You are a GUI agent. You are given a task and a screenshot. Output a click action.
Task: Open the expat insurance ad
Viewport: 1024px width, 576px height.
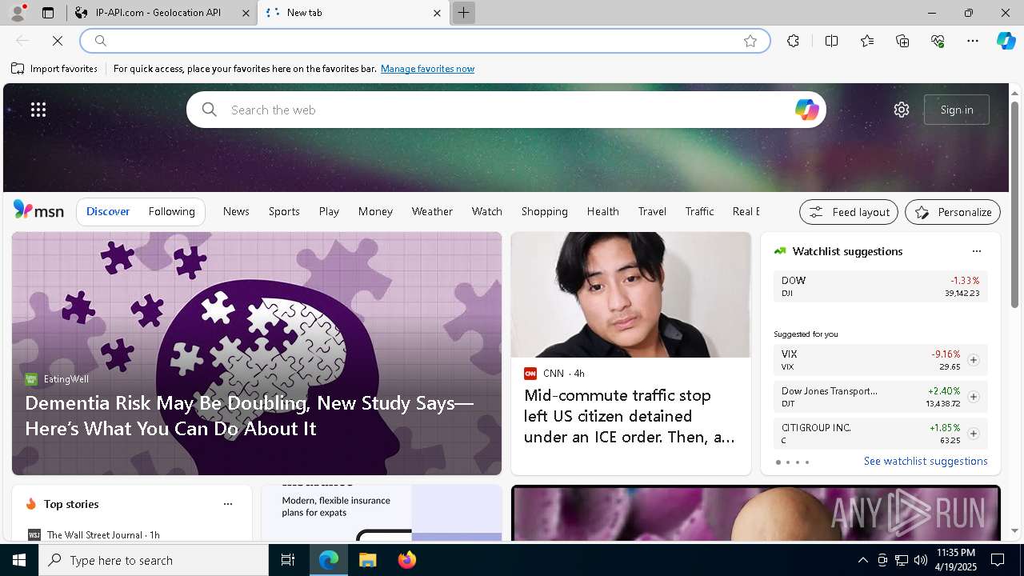[382, 513]
